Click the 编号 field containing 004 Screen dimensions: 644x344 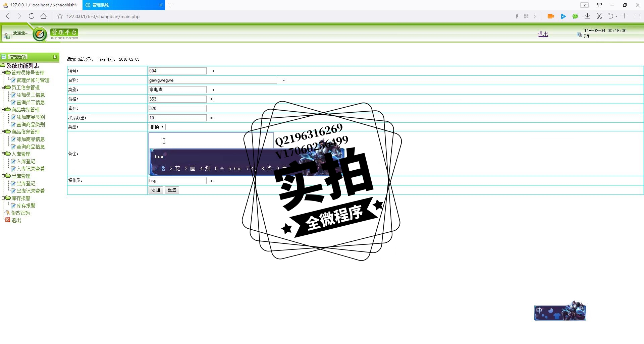pyautogui.click(x=177, y=71)
